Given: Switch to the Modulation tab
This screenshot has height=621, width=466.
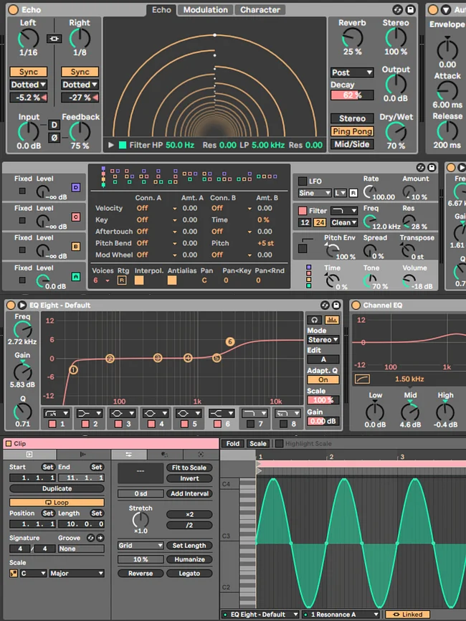Looking at the screenshot, I should click(206, 10).
